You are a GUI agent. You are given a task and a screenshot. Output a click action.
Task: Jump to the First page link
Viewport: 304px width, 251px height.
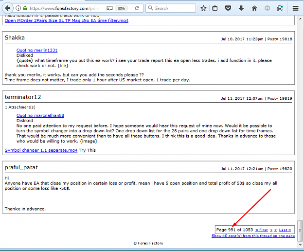(x=262, y=230)
